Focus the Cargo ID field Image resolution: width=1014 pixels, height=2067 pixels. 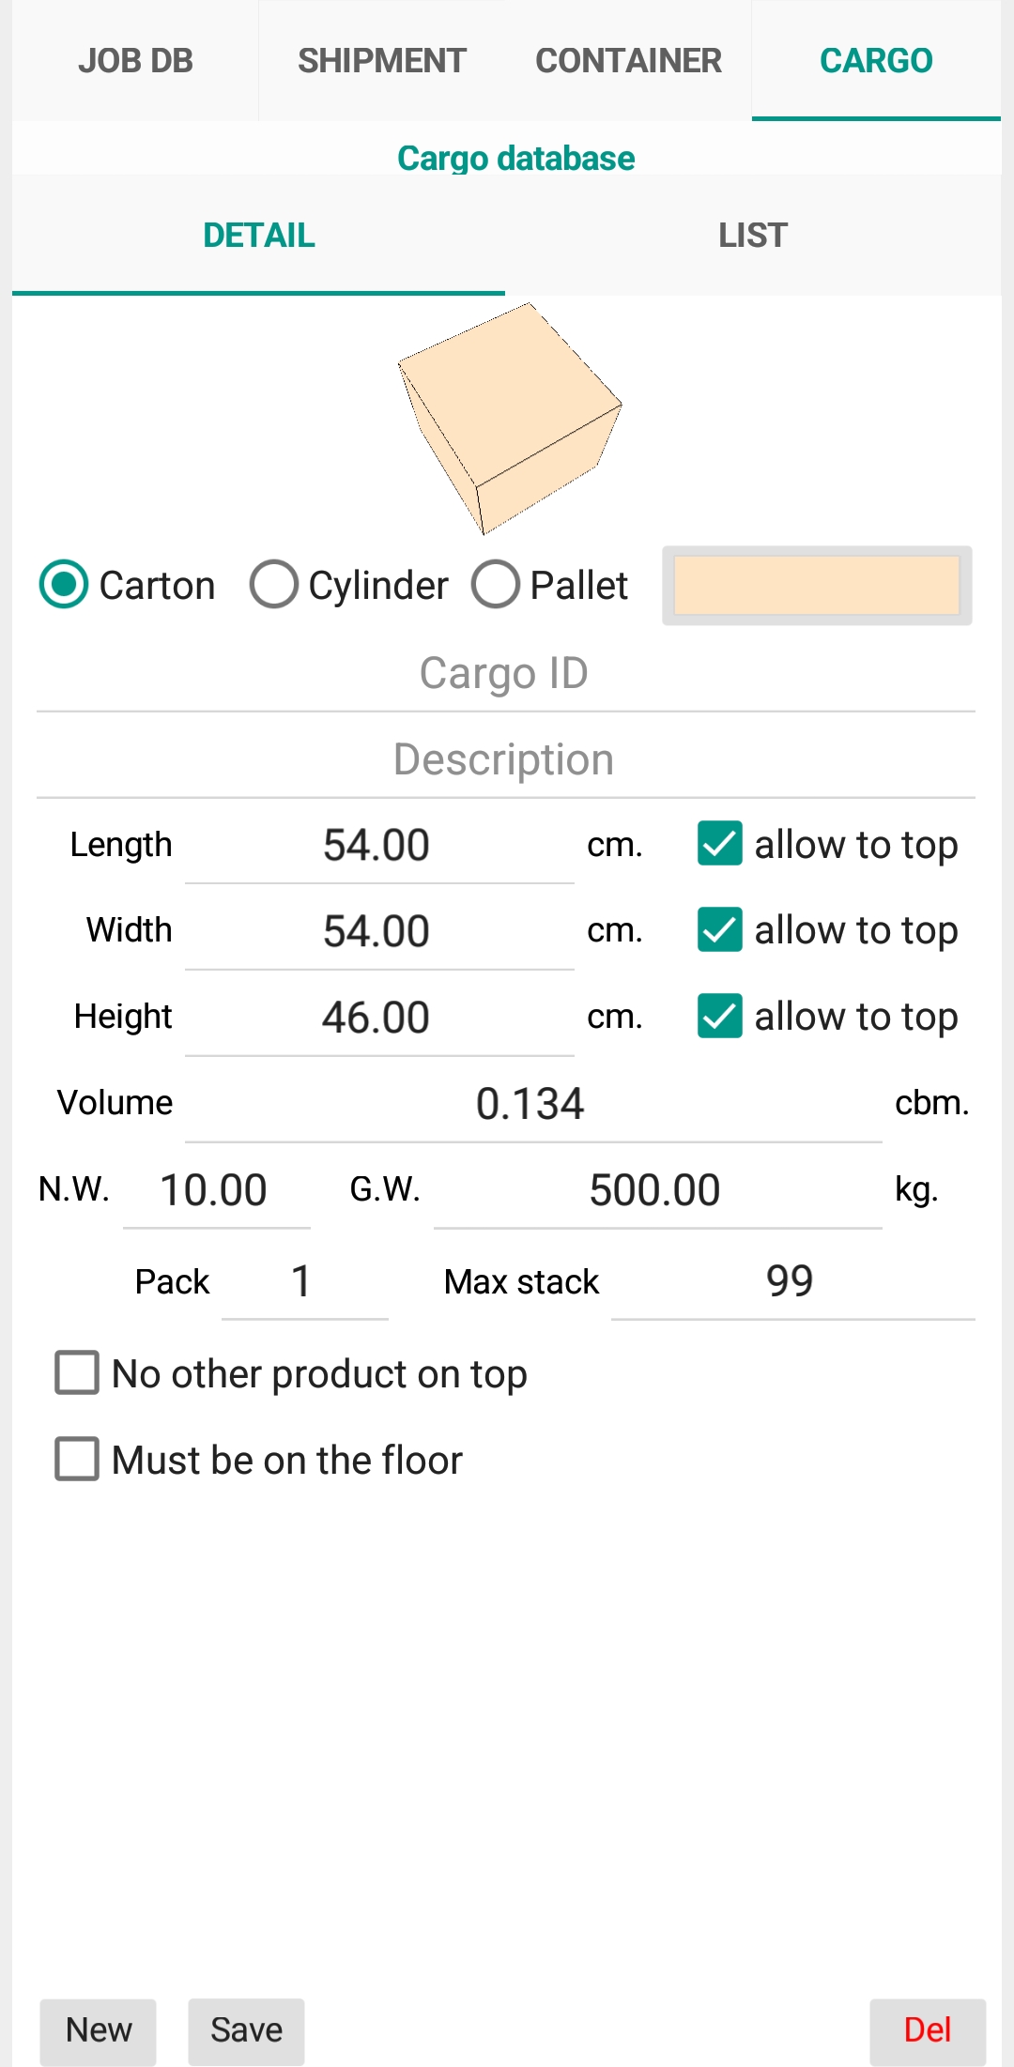506,674
